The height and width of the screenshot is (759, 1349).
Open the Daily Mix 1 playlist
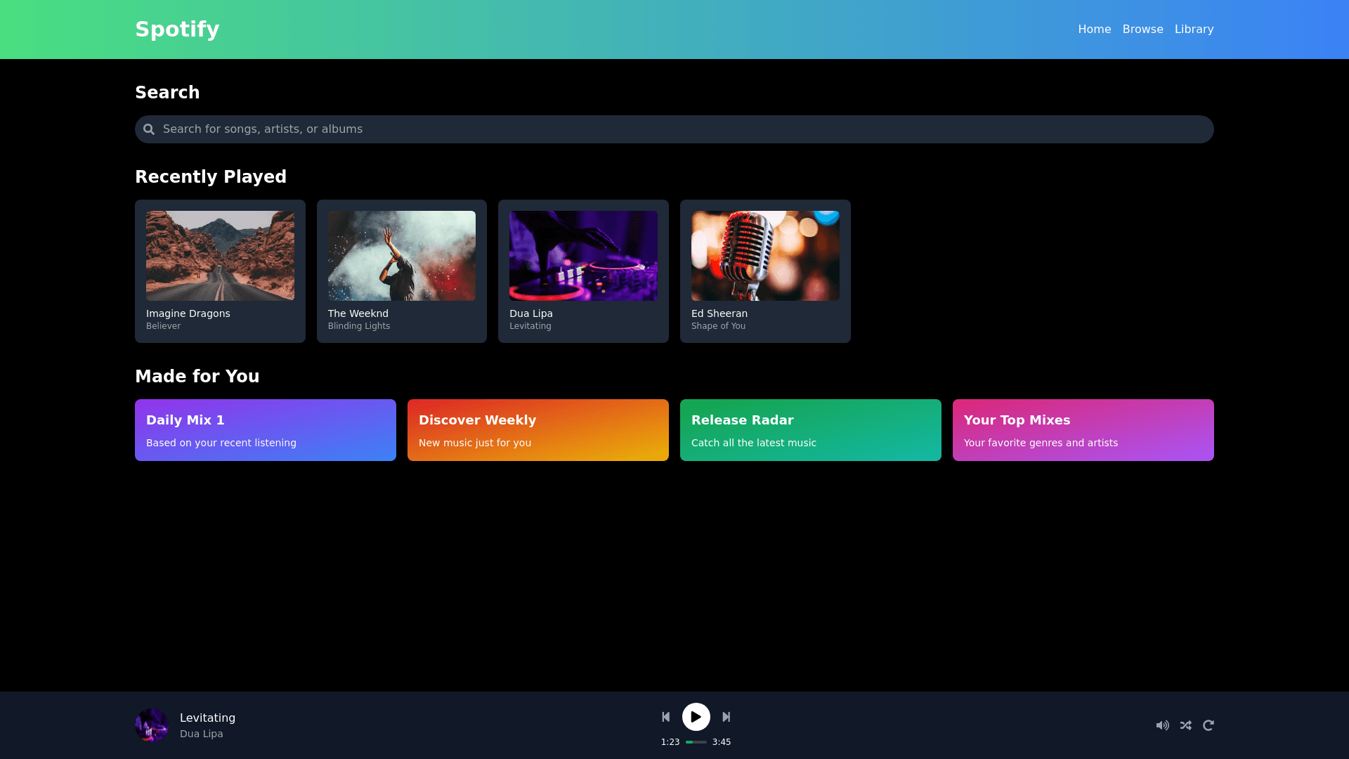266,430
